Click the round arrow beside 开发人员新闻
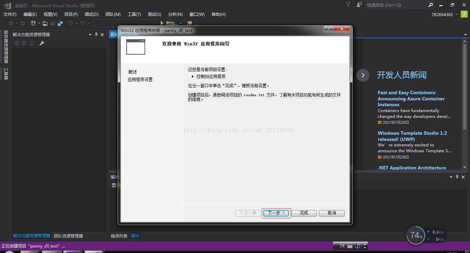The height and width of the screenshot is (253, 470). point(363,75)
